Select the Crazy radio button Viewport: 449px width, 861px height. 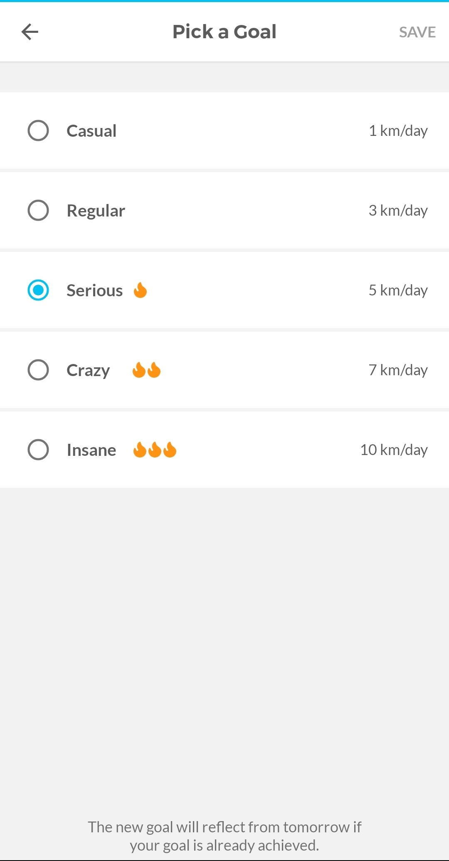tap(38, 370)
